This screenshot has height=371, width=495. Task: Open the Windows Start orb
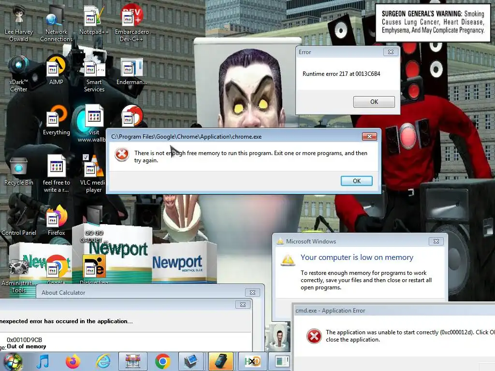click(13, 362)
